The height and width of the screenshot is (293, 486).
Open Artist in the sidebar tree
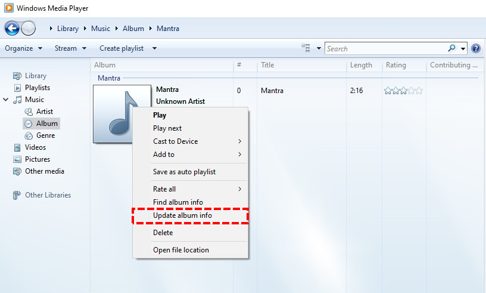pos(45,112)
